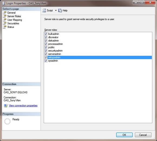Viewport: 157px width, 141px height.
Task: Uncheck the setupadmin role checkbox
Action: coord(46,57)
